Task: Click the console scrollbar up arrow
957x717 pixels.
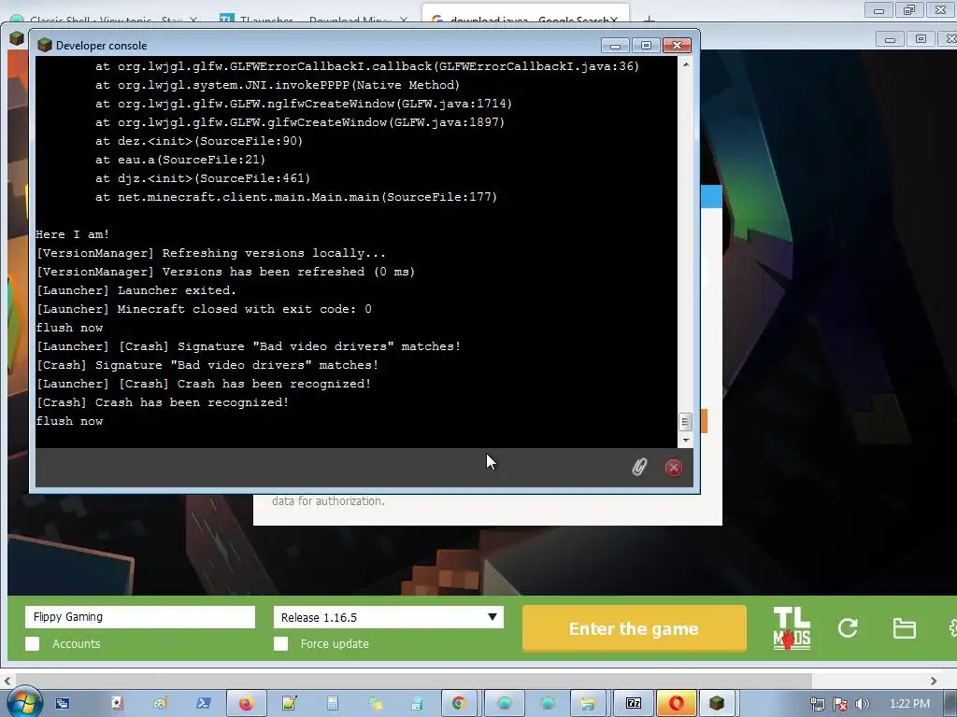Action: 685,64
